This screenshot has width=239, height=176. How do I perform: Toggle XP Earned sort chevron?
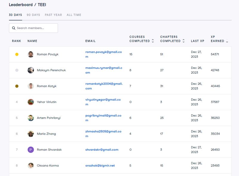pos(227,42)
